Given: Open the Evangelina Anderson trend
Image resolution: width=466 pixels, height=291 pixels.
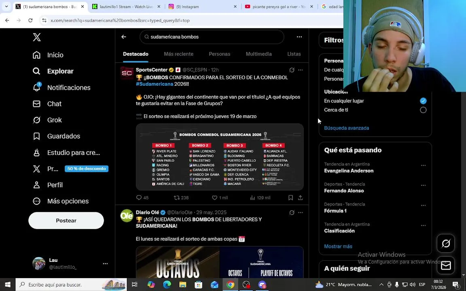Looking at the screenshot, I should 349,171.
